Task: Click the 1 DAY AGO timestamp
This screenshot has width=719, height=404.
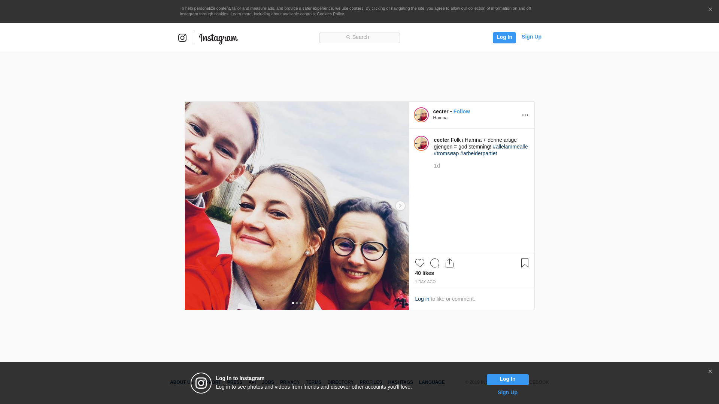Action: click(425, 282)
